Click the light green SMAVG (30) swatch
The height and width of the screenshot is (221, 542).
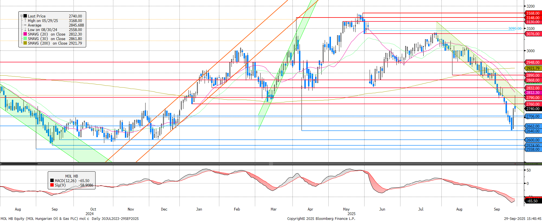tap(25, 39)
